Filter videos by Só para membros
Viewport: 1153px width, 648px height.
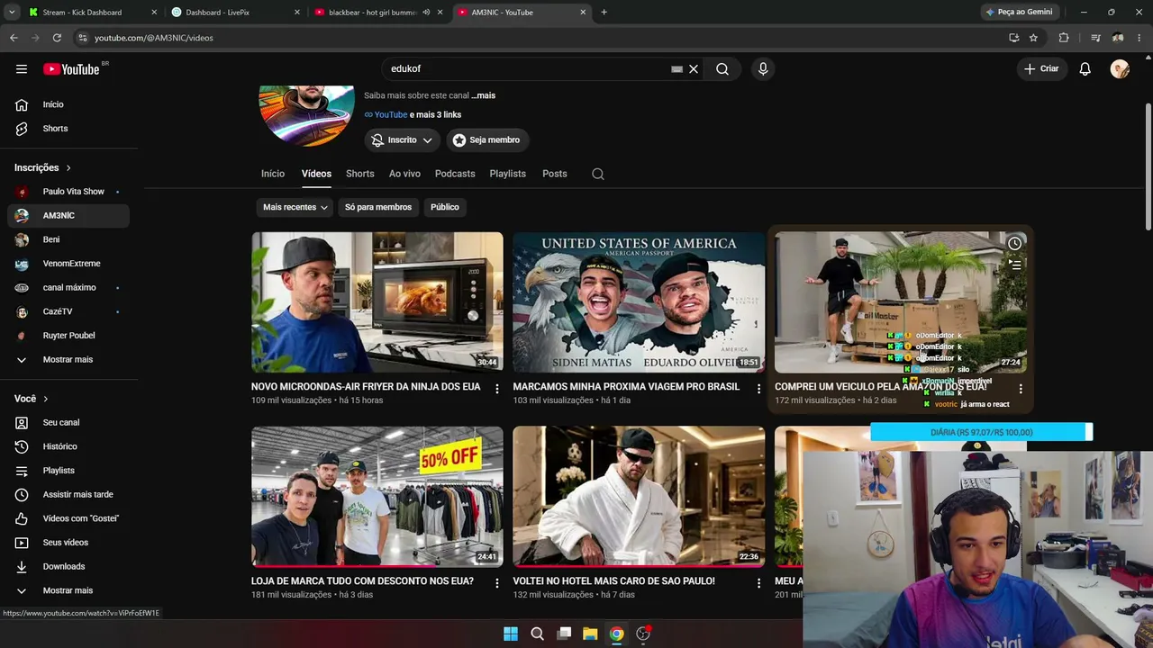[x=378, y=207]
